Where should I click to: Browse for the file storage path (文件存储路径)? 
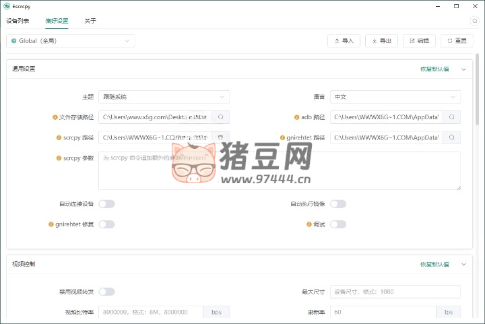220,117
